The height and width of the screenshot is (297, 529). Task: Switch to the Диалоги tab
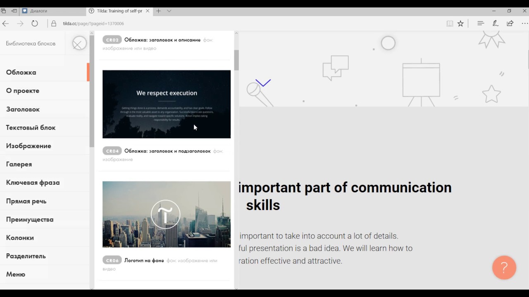(52, 11)
